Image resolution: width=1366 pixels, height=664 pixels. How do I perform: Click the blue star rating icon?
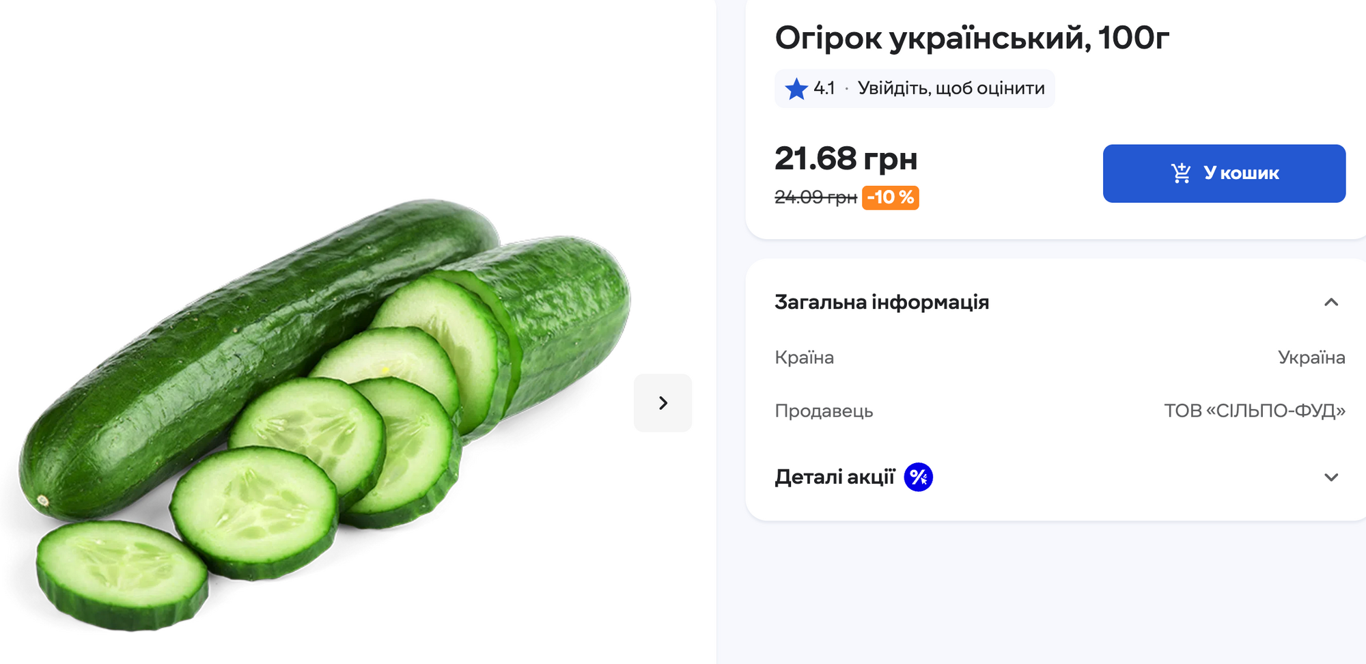[x=795, y=87]
